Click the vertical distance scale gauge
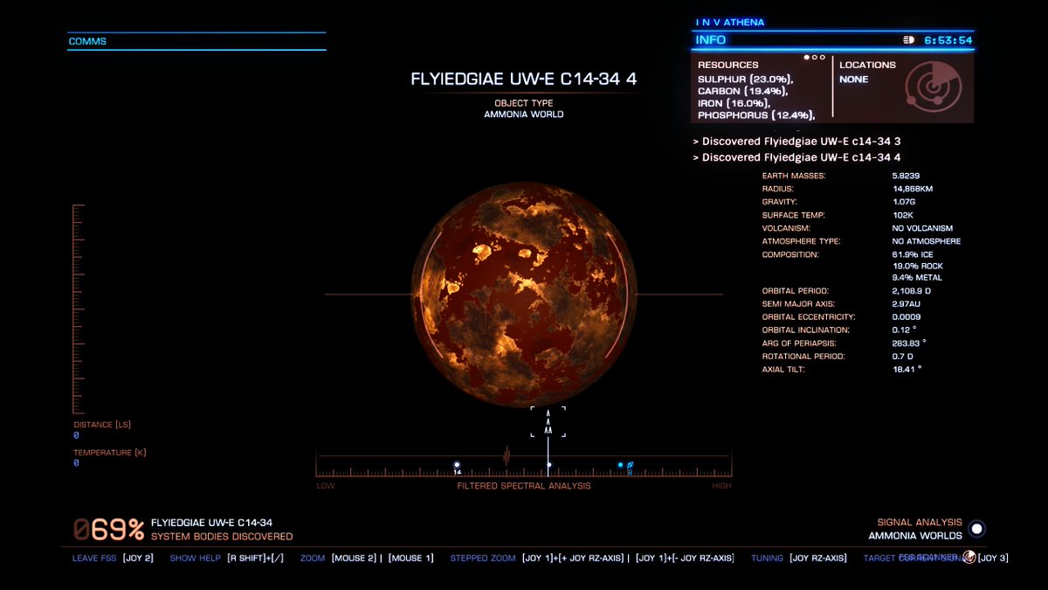Image resolution: width=1048 pixels, height=590 pixels. [x=78, y=309]
